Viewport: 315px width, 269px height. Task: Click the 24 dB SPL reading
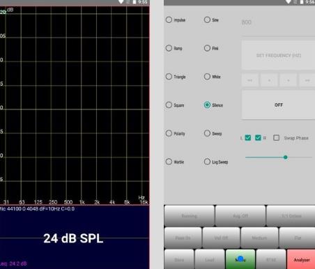73,238
